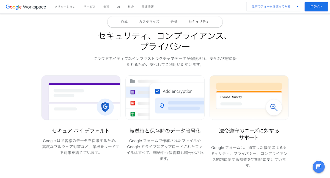Click the green Sheets file icon
Image resolution: width=330 pixels, height=178 pixels.
click(x=133, y=114)
